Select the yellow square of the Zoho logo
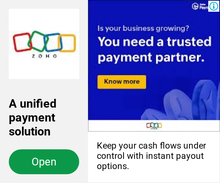 coord(67,43)
